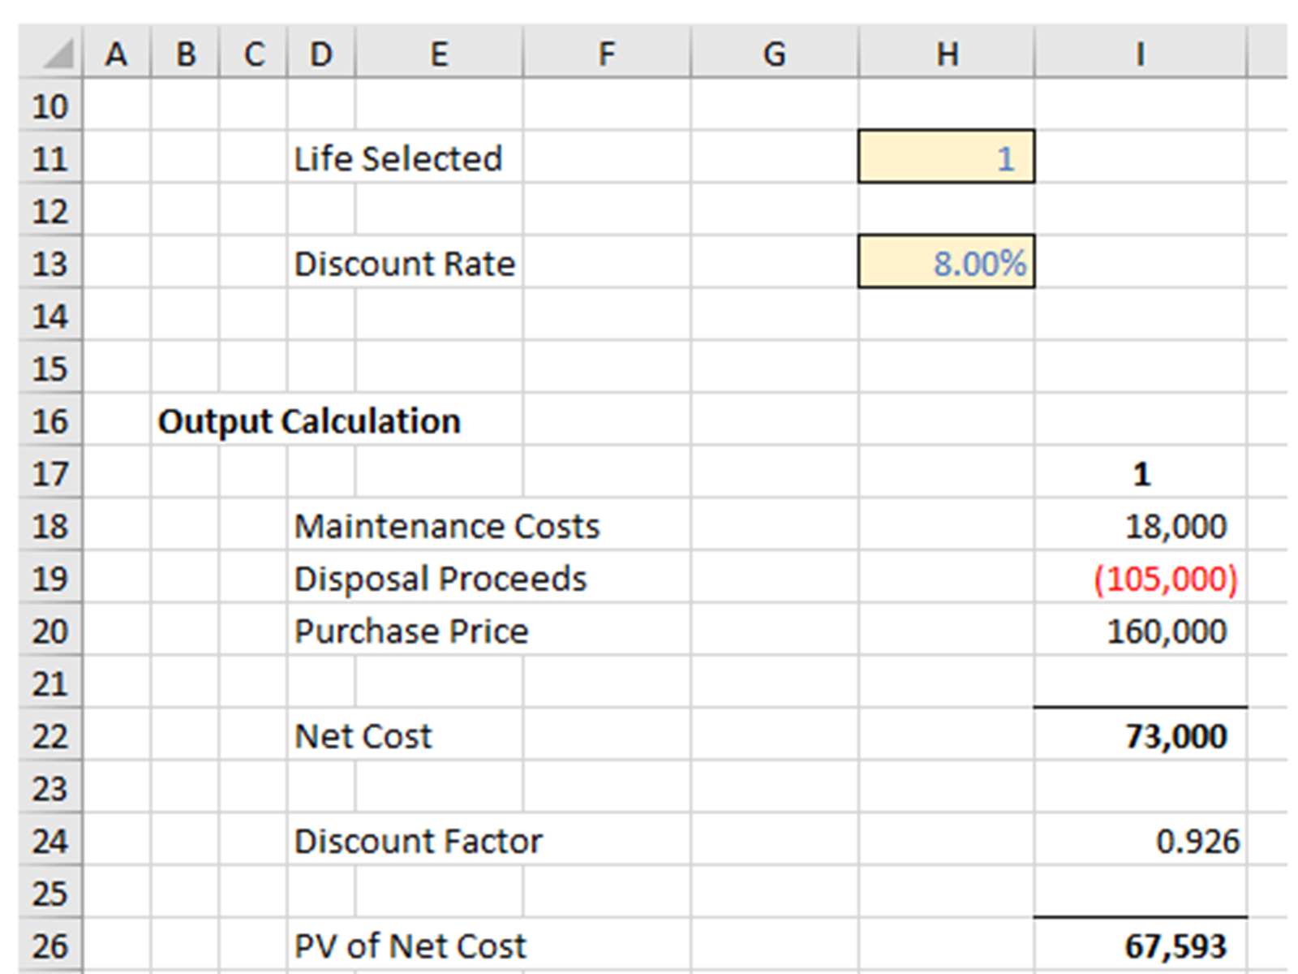Select column H header

tap(946, 54)
